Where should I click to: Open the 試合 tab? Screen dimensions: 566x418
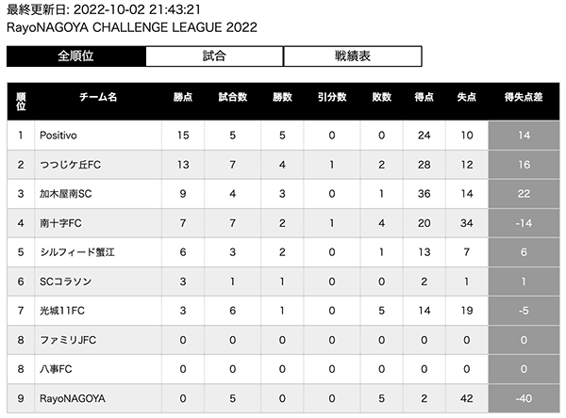click(x=214, y=56)
